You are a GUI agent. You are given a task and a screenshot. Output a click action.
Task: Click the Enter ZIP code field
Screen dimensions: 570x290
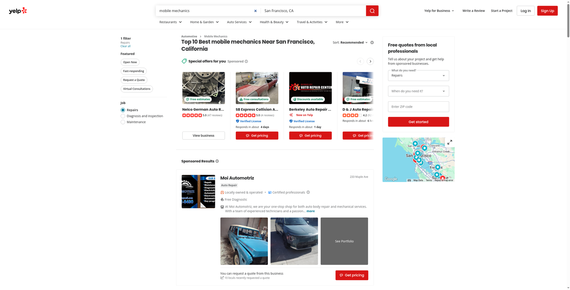tap(418, 107)
